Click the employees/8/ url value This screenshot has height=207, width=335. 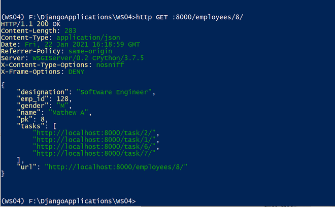click(116, 166)
